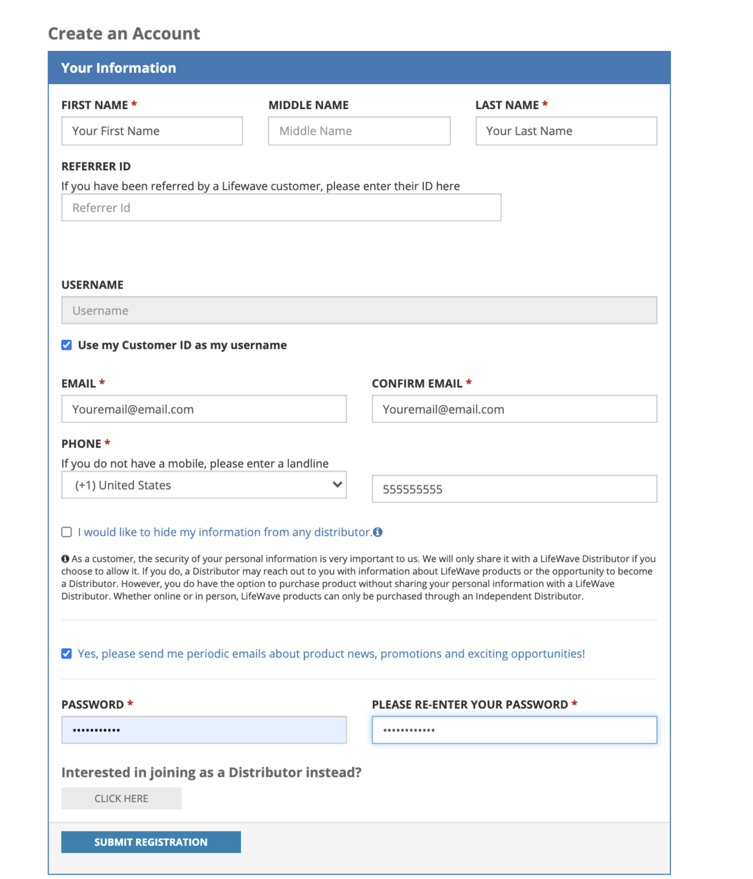Focus the Confirm Email field
753x879 pixels.
click(514, 409)
